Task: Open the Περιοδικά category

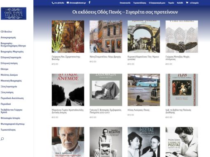Action: 6,104
